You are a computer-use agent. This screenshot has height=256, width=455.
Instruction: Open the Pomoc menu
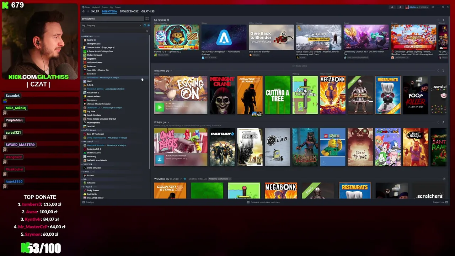pyautogui.click(x=118, y=7)
